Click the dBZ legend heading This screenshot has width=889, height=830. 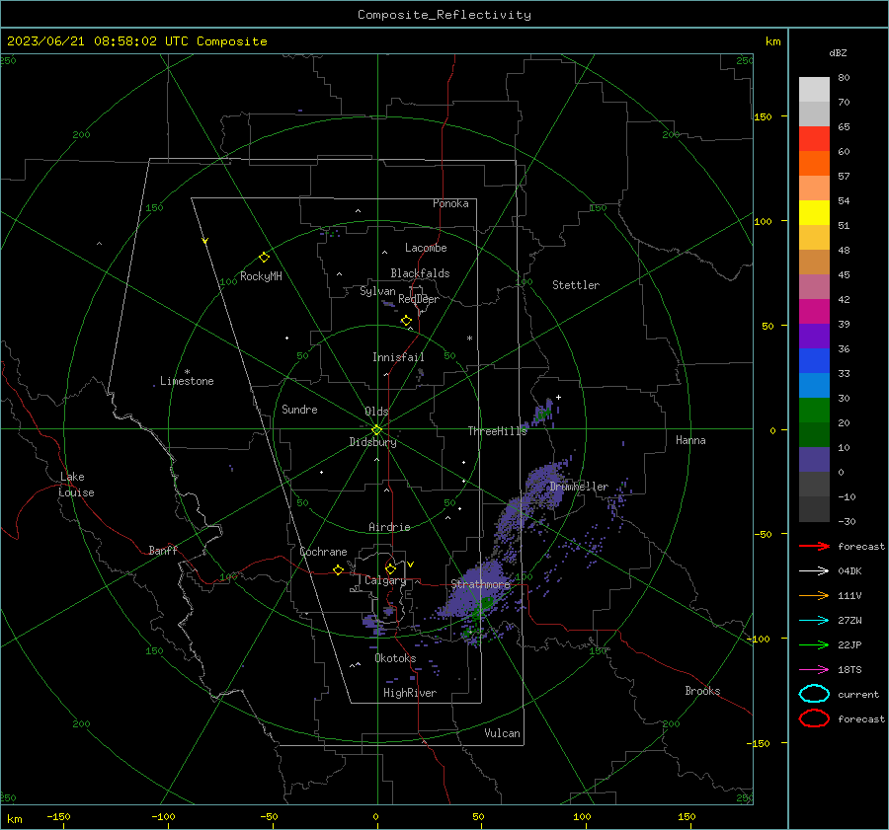(x=838, y=52)
